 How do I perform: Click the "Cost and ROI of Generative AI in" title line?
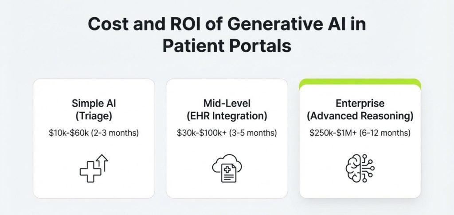pyautogui.click(x=227, y=24)
